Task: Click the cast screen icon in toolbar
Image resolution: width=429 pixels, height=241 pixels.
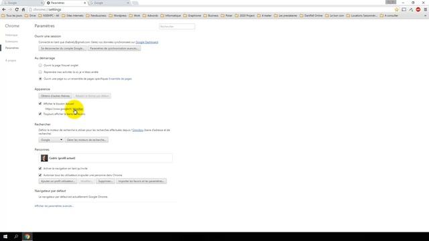Action: (404, 9)
